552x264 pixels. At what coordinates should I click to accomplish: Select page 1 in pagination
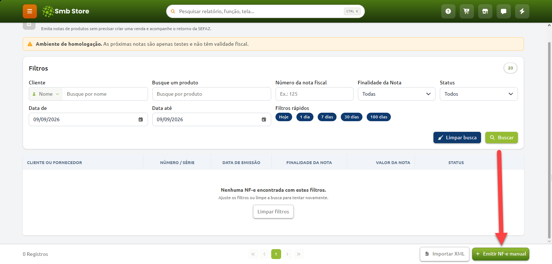(x=276, y=254)
